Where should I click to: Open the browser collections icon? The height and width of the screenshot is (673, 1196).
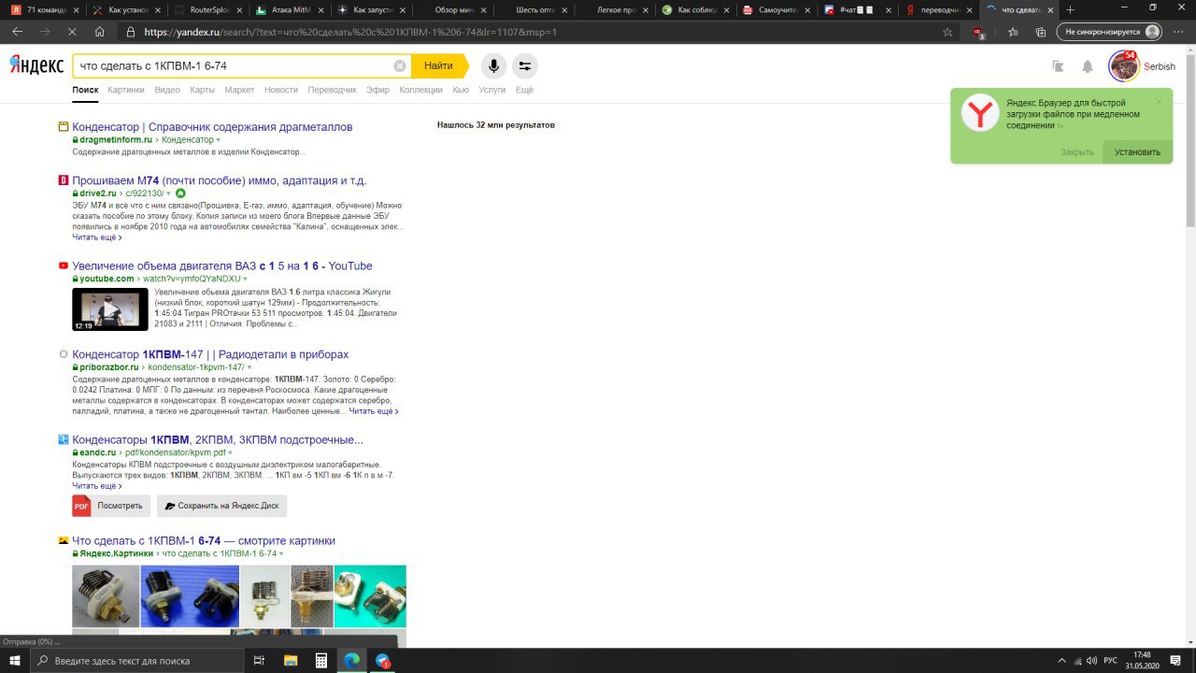[1040, 31]
